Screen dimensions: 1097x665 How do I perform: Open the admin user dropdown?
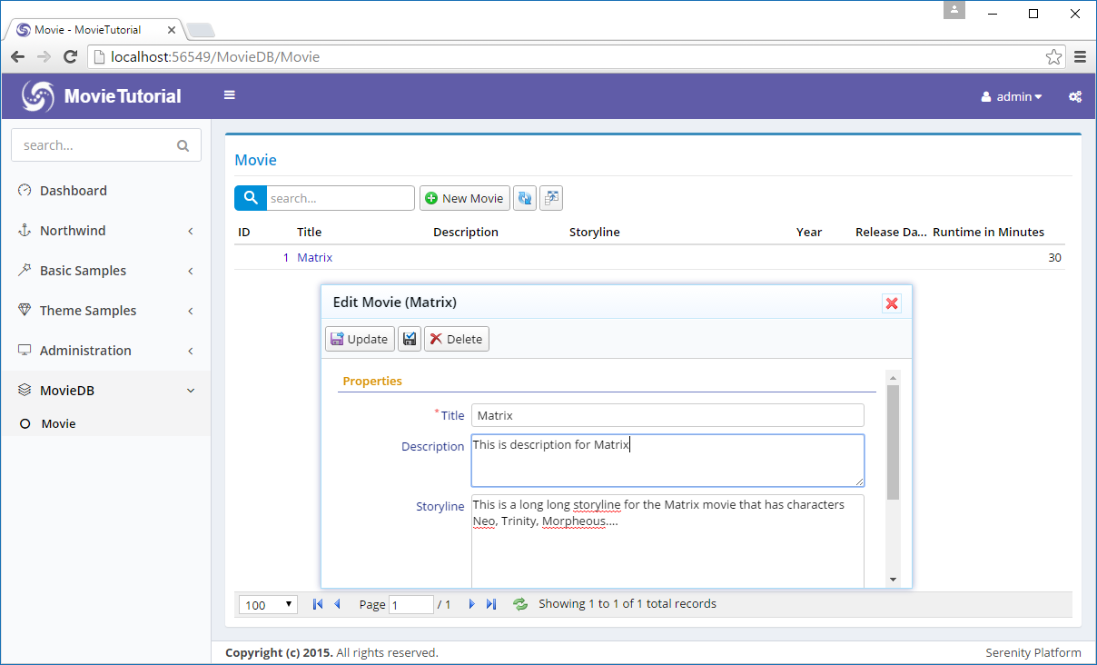pos(1012,96)
